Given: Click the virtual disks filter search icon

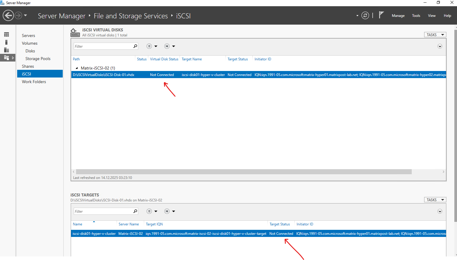Looking at the screenshot, I should click(x=135, y=46).
